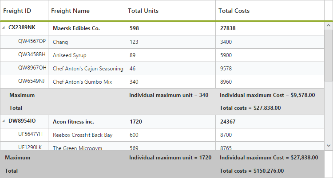Click the scrollbar up arrow

coord(329,25)
